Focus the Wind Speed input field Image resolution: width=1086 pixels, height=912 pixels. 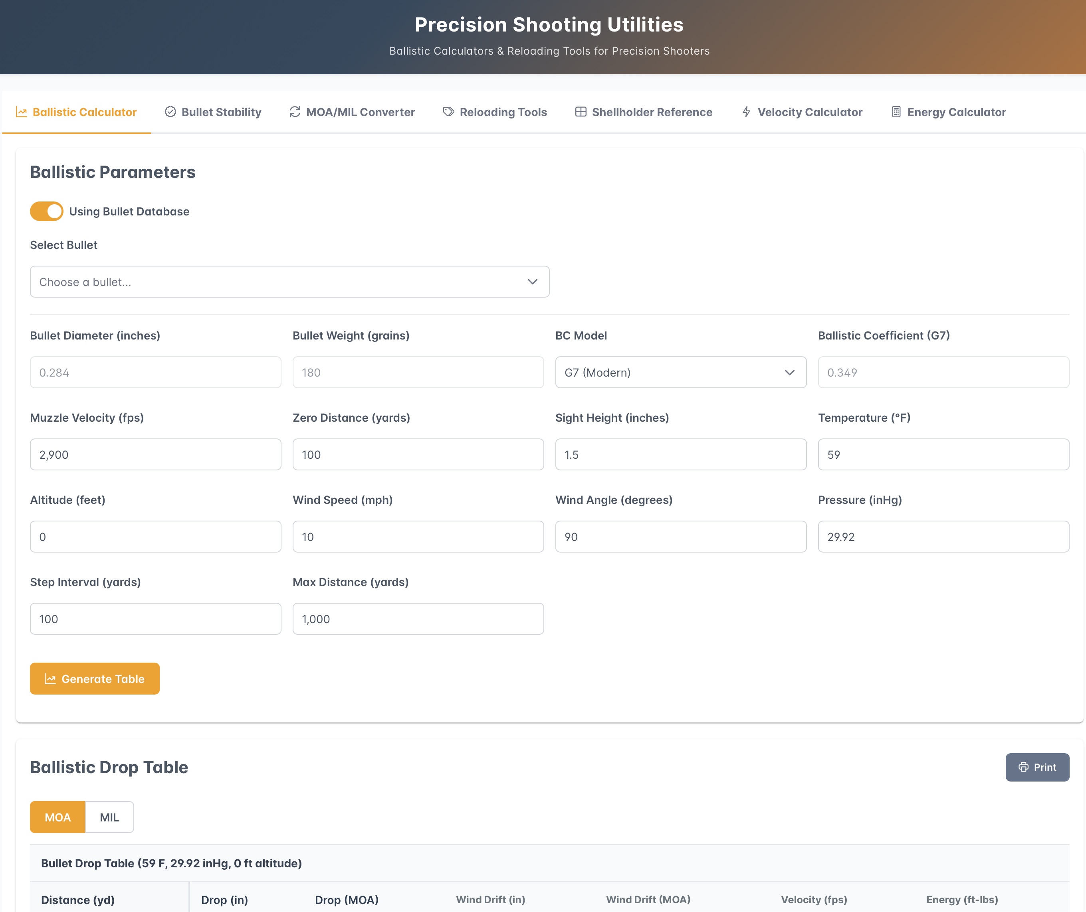click(x=418, y=537)
